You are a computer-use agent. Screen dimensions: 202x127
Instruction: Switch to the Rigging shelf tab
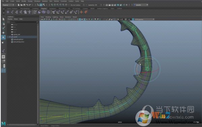pyautogui.click(x=44, y=9)
